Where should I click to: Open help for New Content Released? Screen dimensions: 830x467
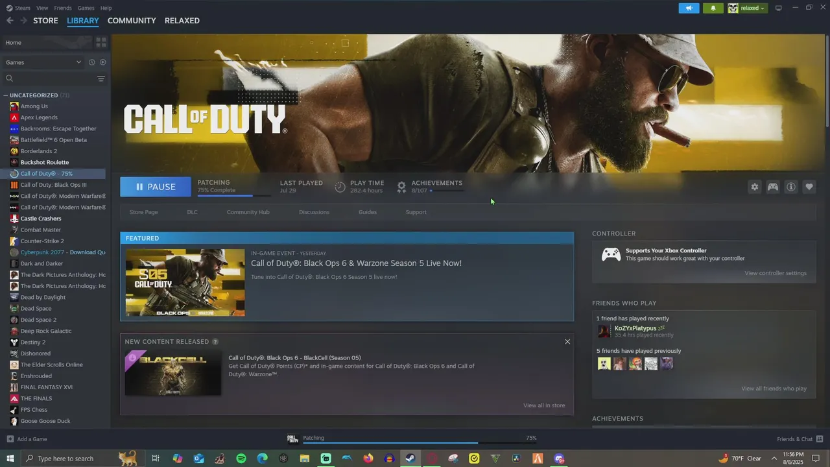[x=215, y=342]
